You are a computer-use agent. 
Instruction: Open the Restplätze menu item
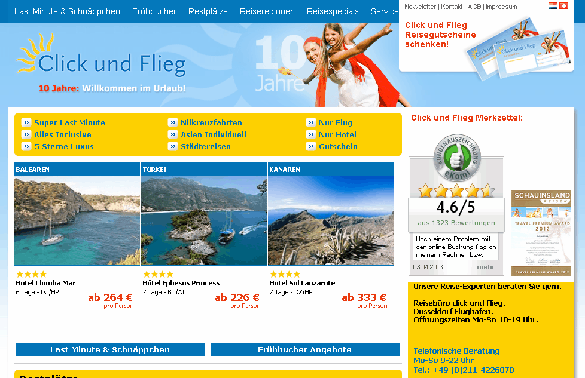208,11
